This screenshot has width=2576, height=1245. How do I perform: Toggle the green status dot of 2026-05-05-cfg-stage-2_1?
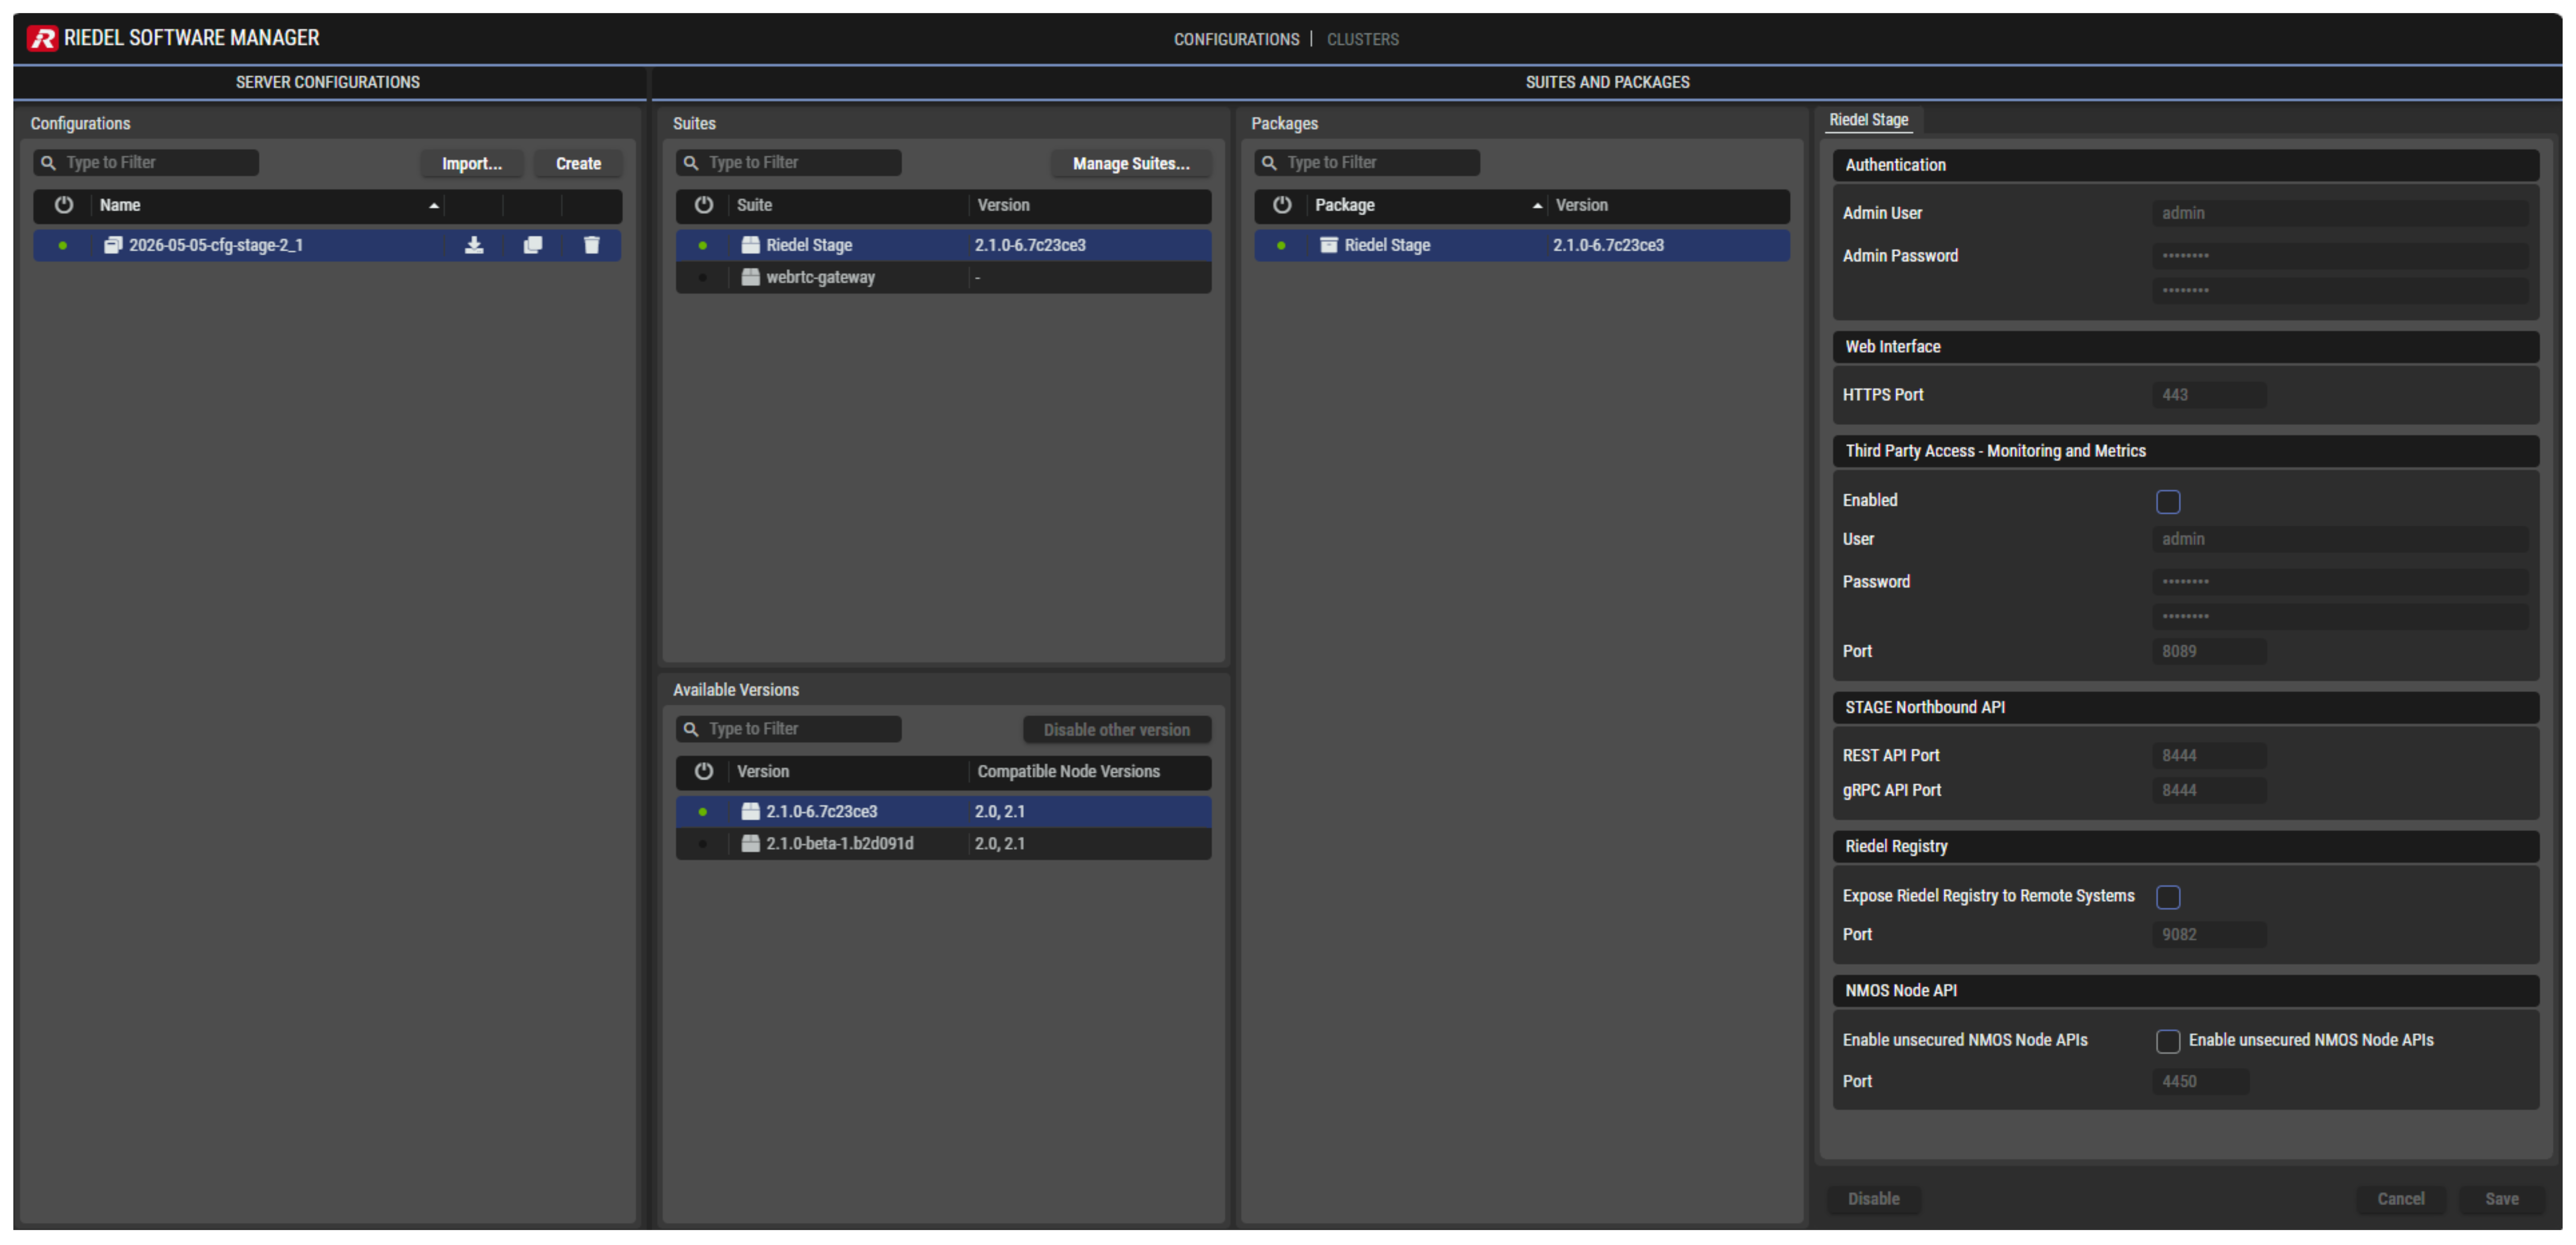click(63, 246)
